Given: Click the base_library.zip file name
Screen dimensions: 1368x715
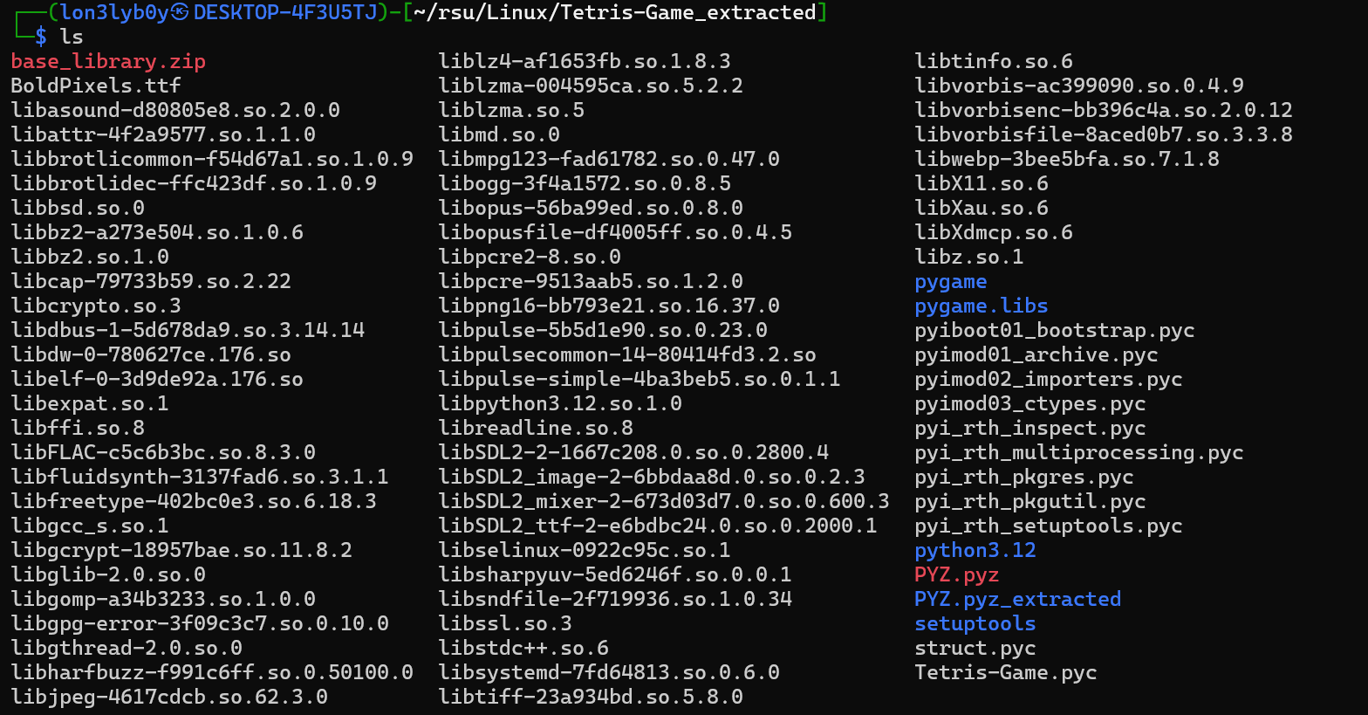Looking at the screenshot, I should [x=108, y=61].
